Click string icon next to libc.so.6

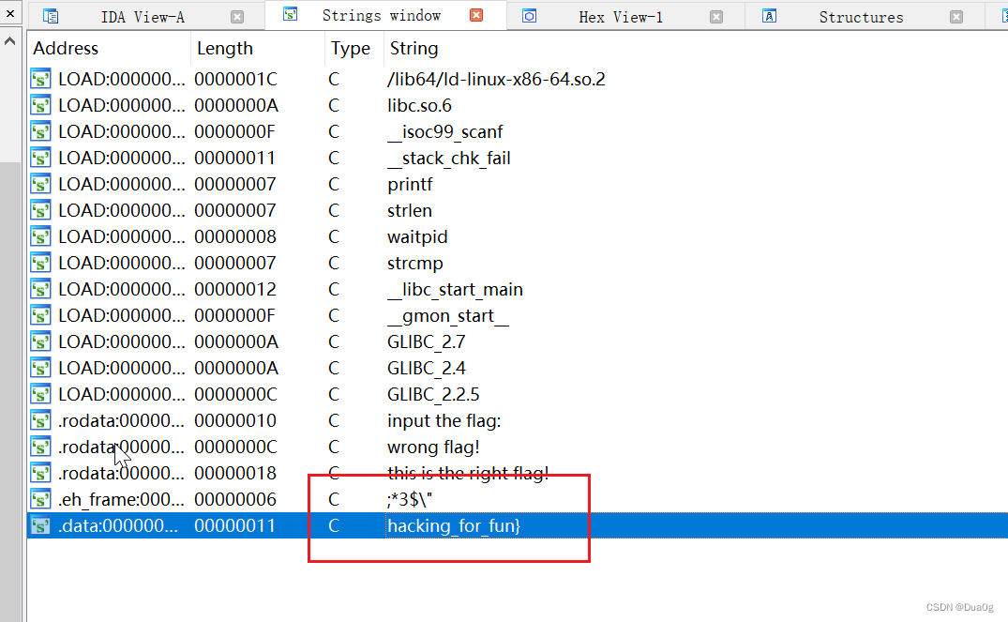tap(40, 105)
